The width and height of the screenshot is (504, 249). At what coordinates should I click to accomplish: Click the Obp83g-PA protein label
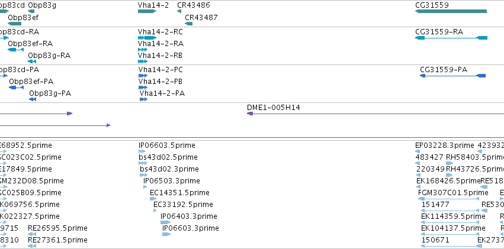tap(50, 93)
